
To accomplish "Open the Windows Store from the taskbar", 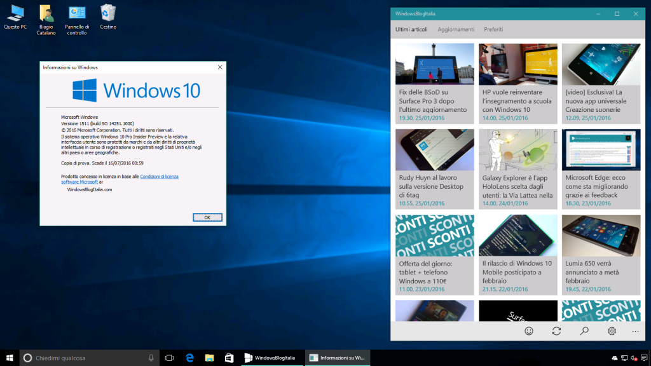I will [230, 357].
